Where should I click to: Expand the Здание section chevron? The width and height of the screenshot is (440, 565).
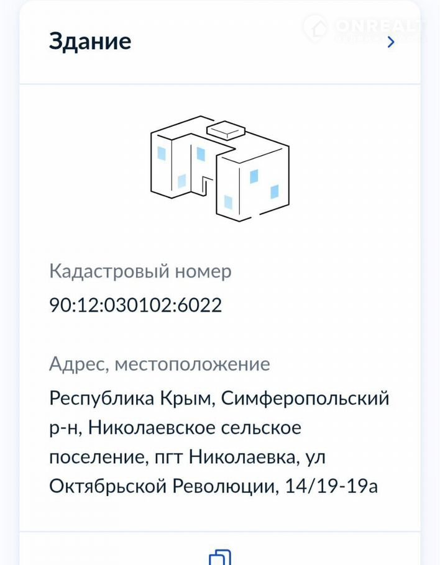point(391,42)
